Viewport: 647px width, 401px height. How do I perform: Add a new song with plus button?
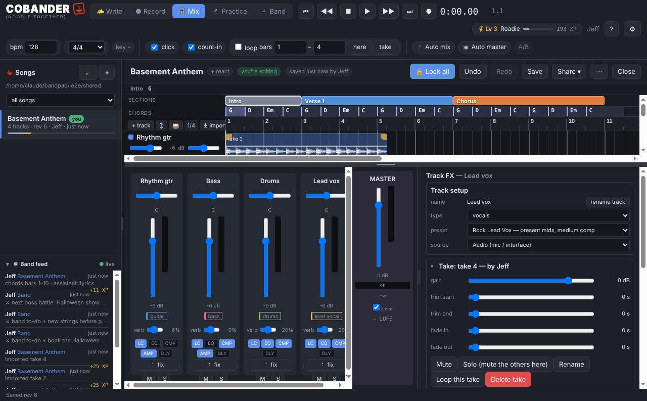(107, 73)
